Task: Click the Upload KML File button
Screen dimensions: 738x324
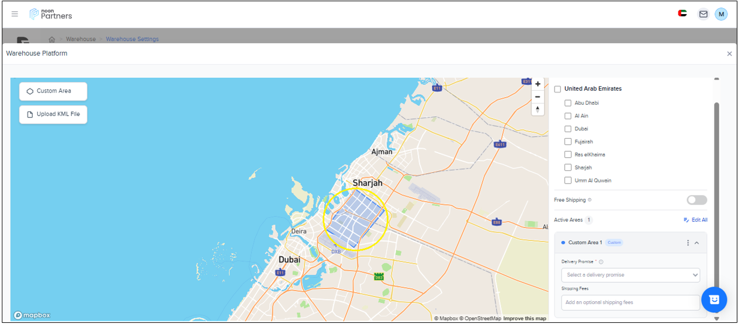Action: 53,115
